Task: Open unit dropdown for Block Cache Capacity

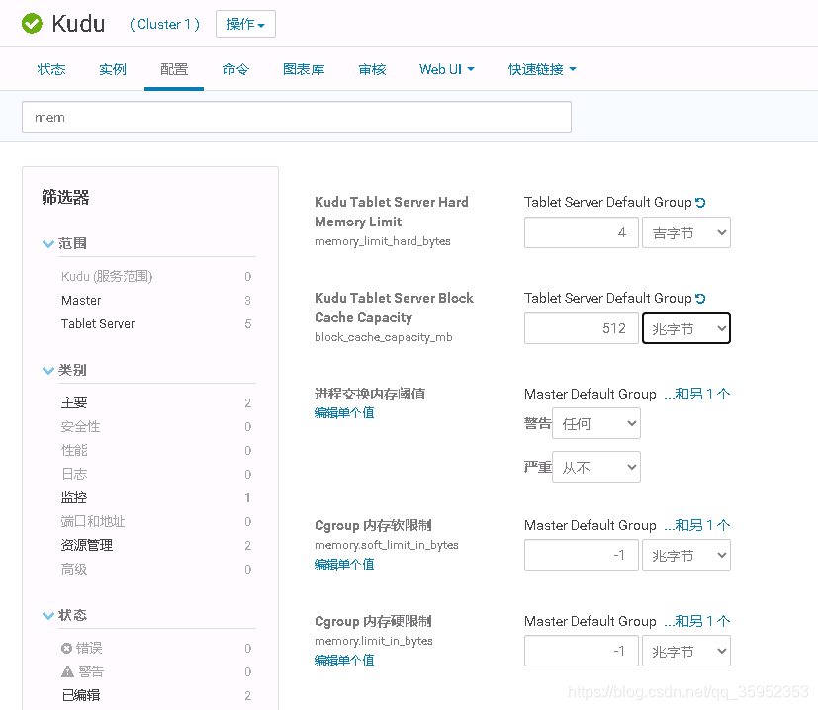Action: click(x=686, y=328)
